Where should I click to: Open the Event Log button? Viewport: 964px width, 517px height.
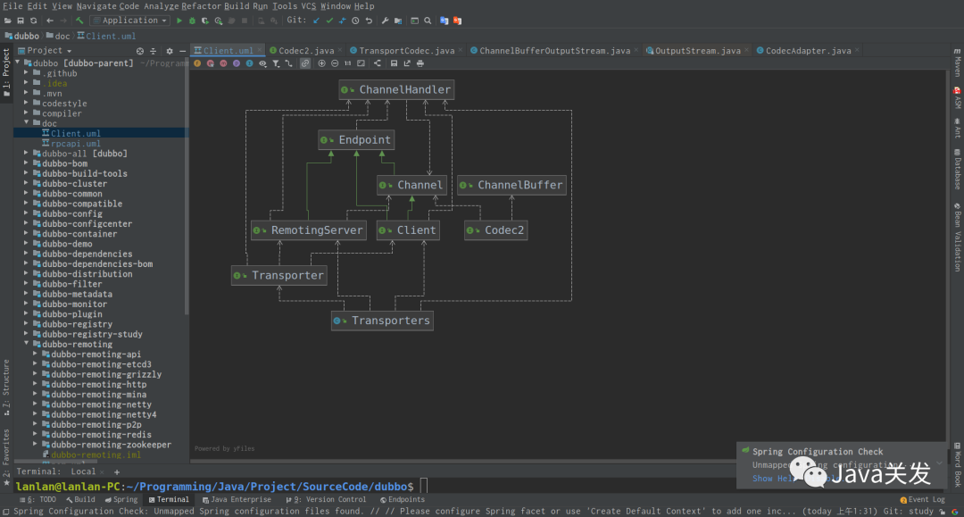pos(922,500)
